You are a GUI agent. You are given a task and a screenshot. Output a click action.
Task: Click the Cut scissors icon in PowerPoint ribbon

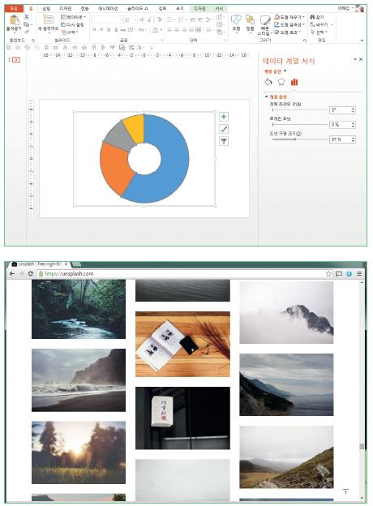pyautogui.click(x=27, y=17)
